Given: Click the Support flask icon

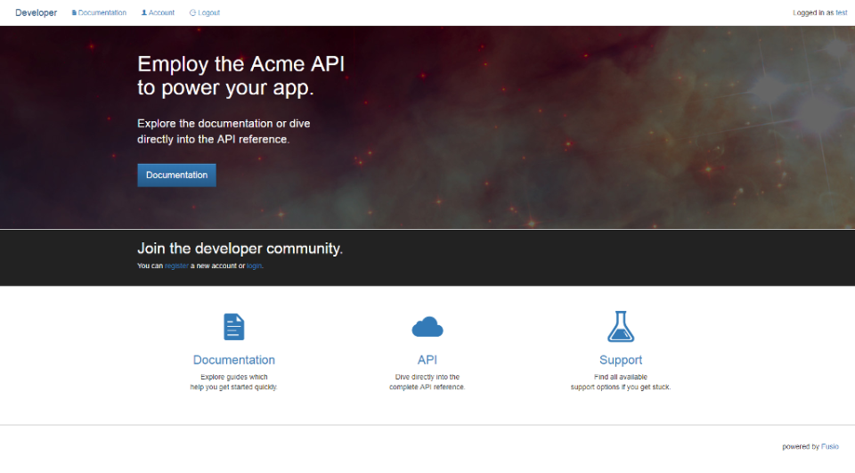Looking at the screenshot, I should pos(621,327).
